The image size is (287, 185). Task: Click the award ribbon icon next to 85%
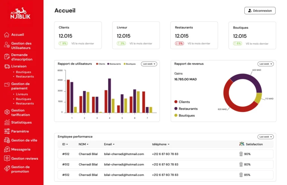tap(241, 175)
